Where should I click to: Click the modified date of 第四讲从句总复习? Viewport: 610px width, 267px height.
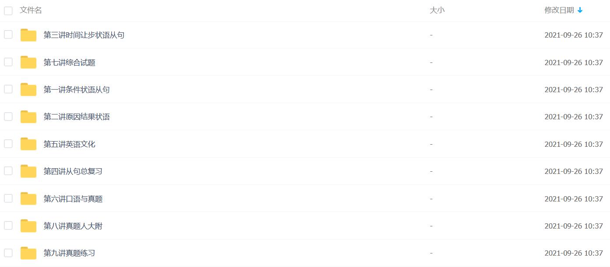(574, 171)
